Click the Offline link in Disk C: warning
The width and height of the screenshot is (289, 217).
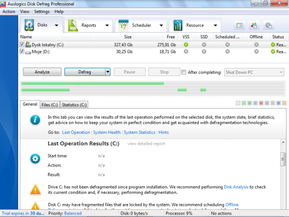[x=232, y=205]
